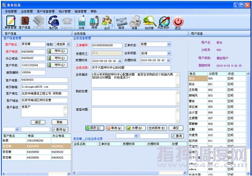Select customer row 15810586206
Screen dimensions: 252x176
click(36, 141)
